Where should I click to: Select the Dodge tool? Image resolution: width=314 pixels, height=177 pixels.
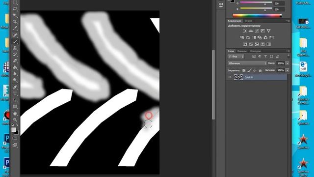click(15, 80)
